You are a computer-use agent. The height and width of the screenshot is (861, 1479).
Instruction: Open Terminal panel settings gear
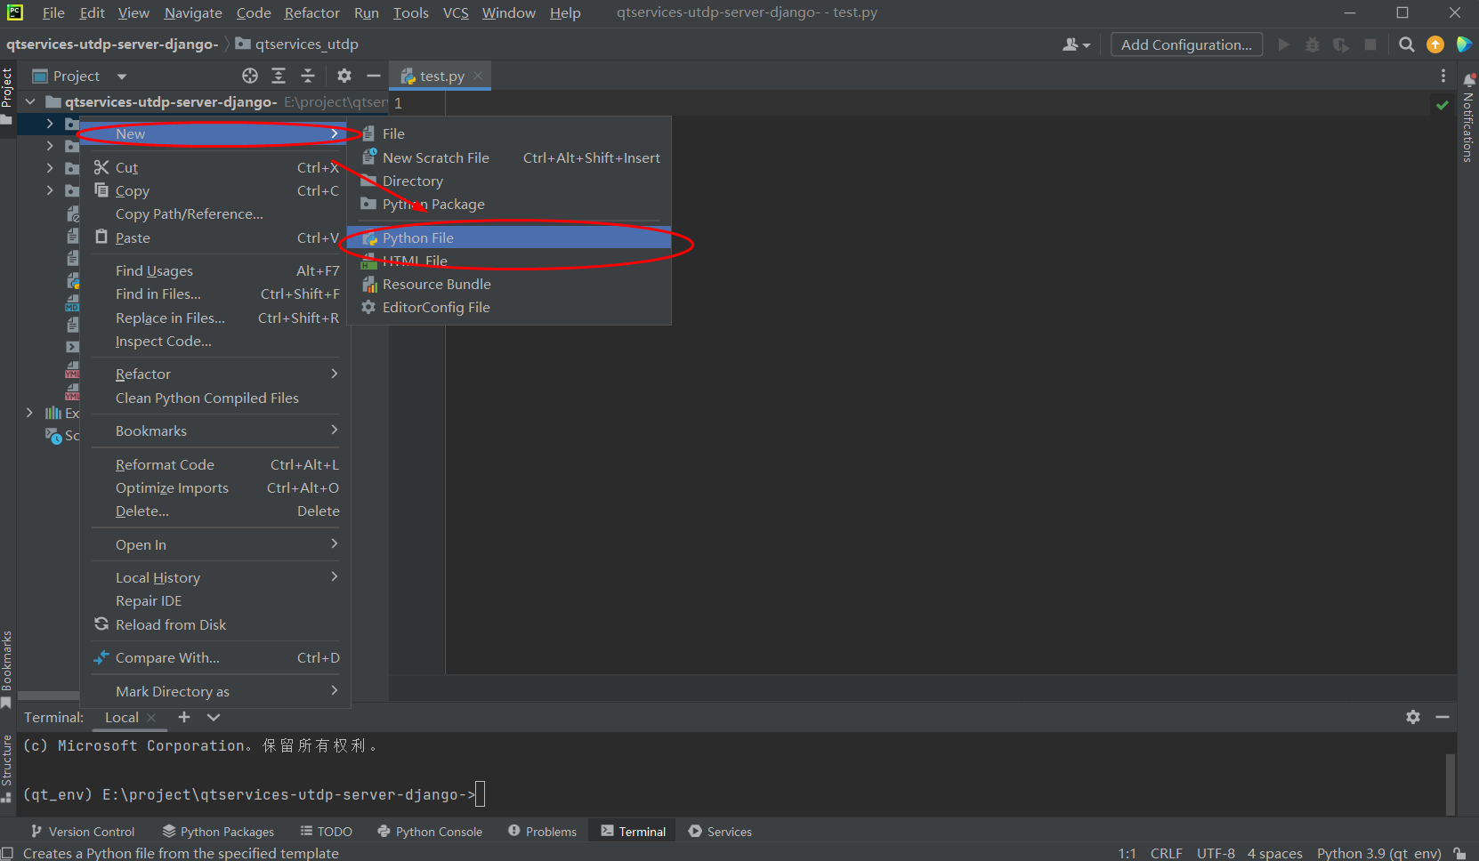coord(1413,717)
